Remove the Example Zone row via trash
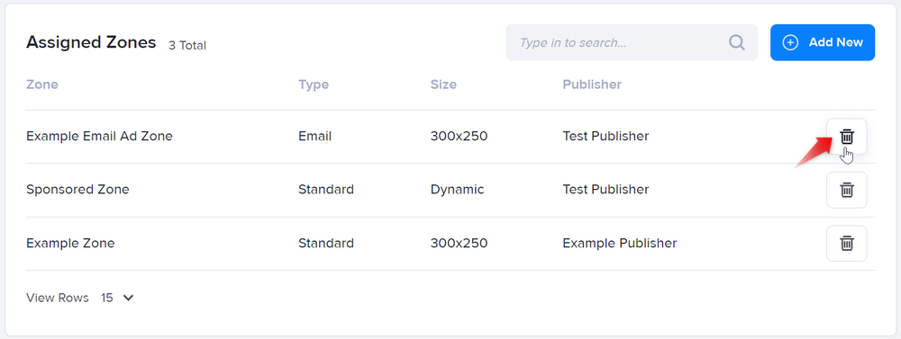901x339 pixels. coord(846,243)
